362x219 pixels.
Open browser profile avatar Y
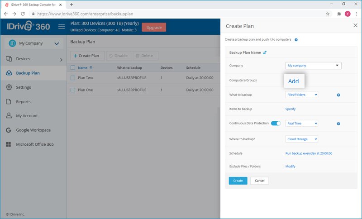[348, 14]
